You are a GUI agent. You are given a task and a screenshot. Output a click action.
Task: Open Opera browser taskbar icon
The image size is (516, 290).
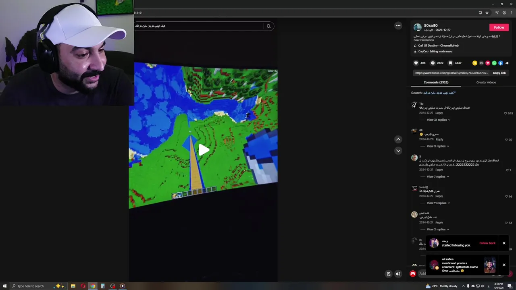point(83,286)
